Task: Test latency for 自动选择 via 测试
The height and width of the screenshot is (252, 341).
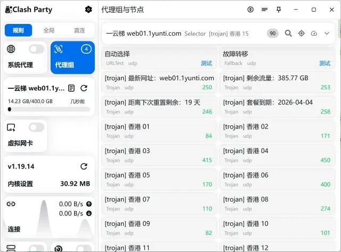Action: click(206, 63)
